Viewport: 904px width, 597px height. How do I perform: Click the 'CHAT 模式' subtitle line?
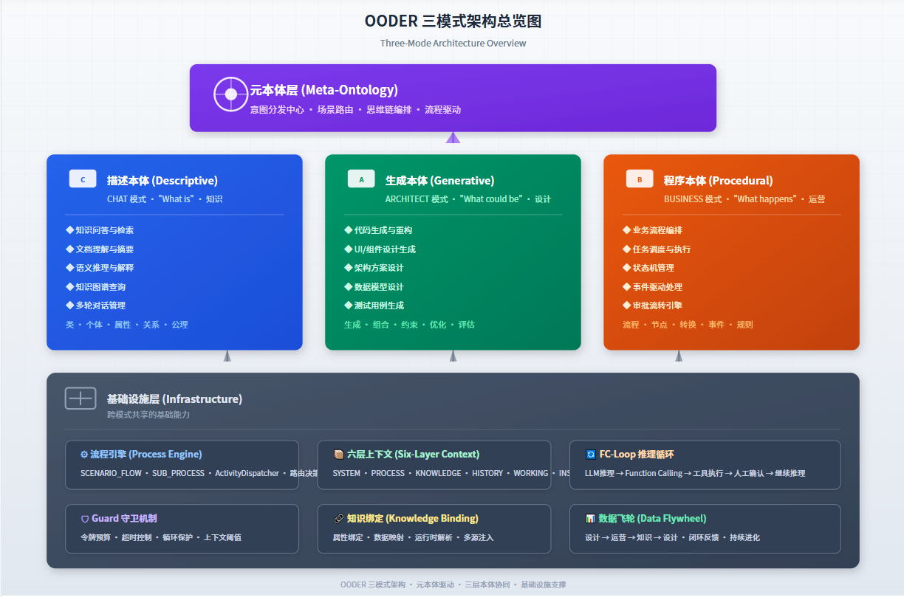165,199
